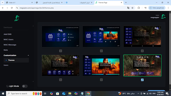The width and height of the screenshot is (171, 96).
Task: Open Task View on the taskbar
Action: pos(45,93)
